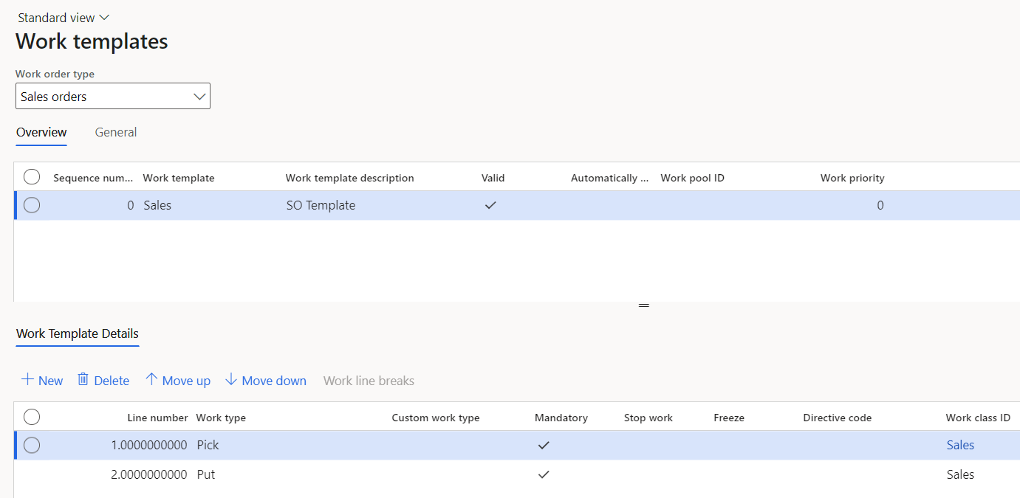Image resolution: width=1020 pixels, height=498 pixels.
Task: Click the Move up arrow icon
Action: tap(151, 380)
